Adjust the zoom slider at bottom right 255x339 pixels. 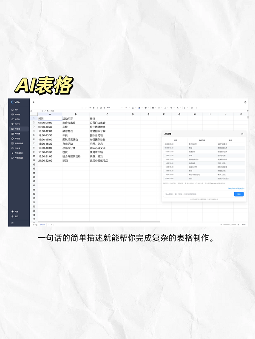coord(229,224)
